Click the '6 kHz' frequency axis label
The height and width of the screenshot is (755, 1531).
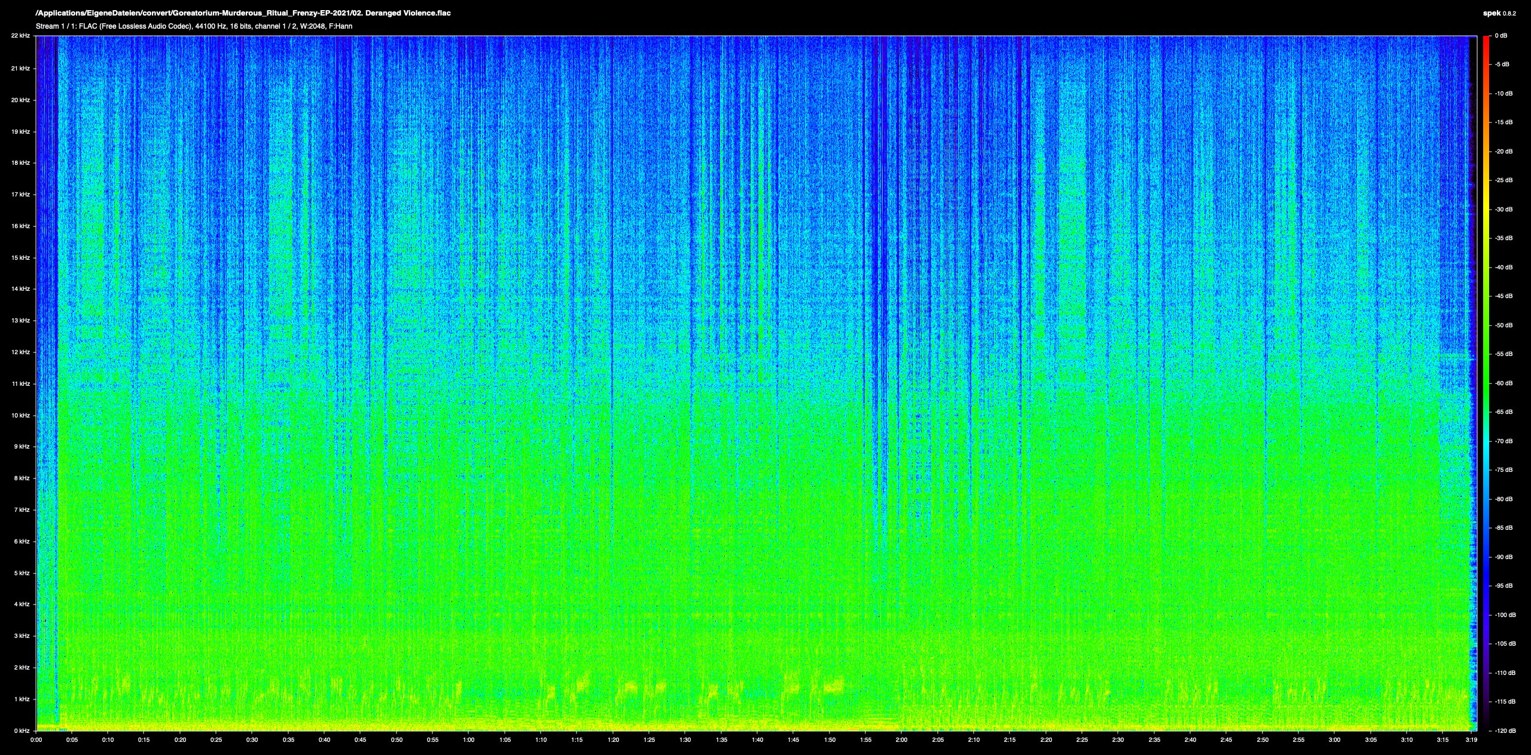coord(22,542)
